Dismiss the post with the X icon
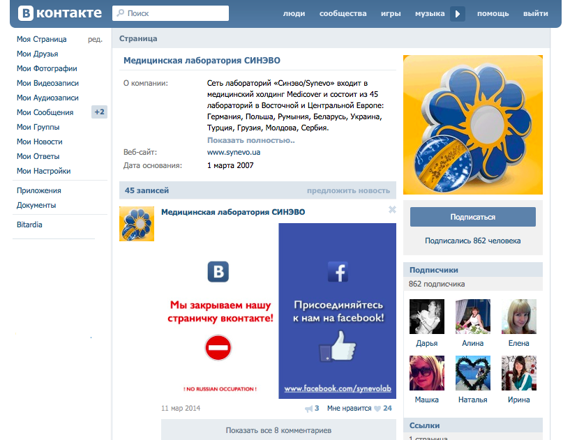The image size is (570, 440). (392, 209)
